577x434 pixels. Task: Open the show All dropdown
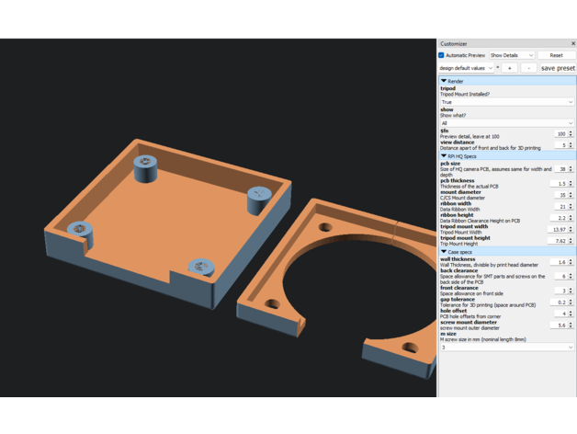[506, 123]
